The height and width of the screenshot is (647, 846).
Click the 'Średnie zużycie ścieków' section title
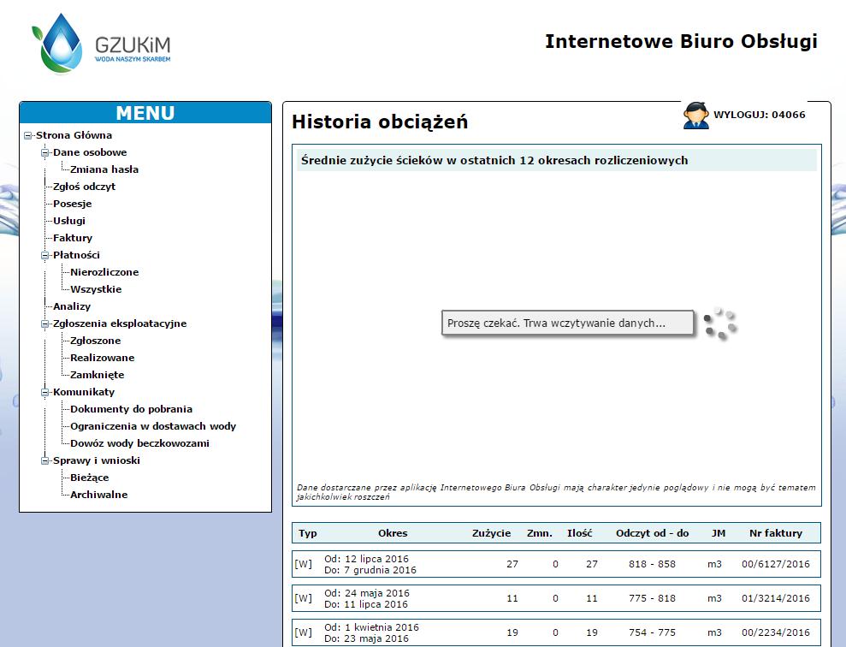[494, 160]
